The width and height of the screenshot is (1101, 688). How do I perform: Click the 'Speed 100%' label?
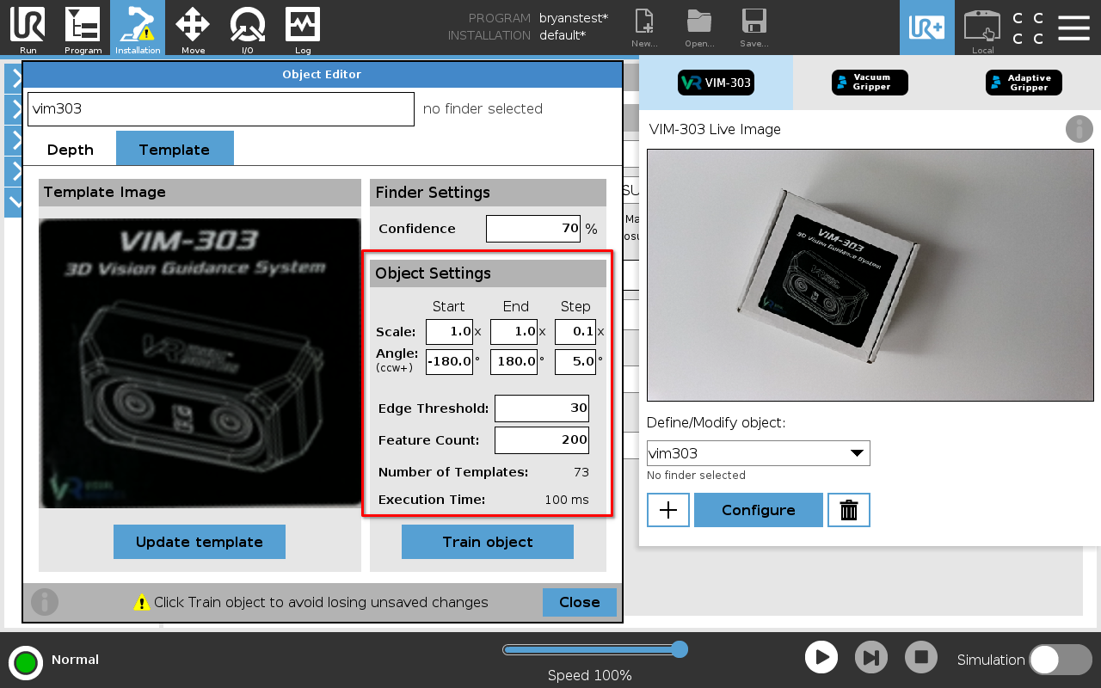[x=590, y=676]
